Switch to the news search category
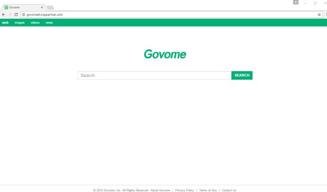The height and width of the screenshot is (192, 327). click(x=49, y=22)
